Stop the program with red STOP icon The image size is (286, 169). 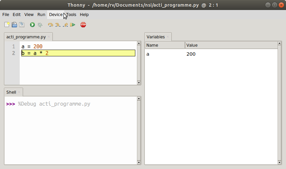point(83,25)
